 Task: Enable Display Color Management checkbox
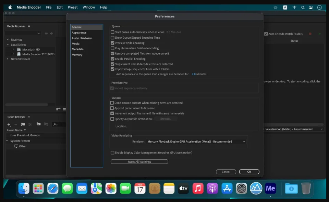[112, 152]
